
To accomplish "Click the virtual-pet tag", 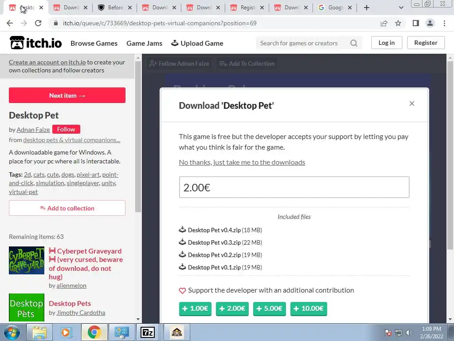I will (x=23, y=192).
